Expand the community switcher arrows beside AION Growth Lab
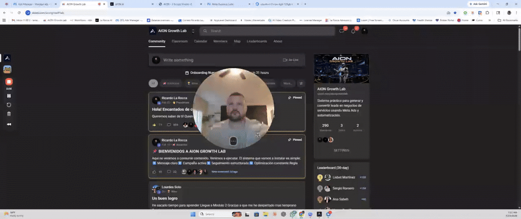The height and width of the screenshot is (219, 521). (x=193, y=31)
